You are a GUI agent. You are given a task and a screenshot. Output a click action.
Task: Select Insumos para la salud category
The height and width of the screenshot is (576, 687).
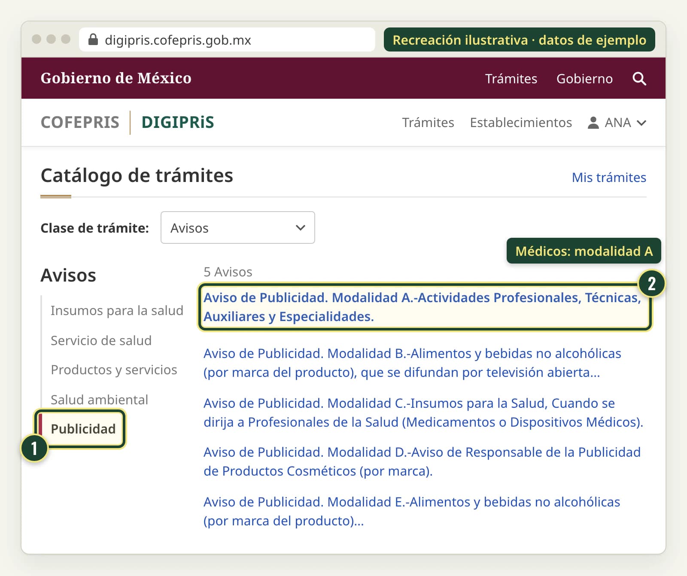(117, 310)
